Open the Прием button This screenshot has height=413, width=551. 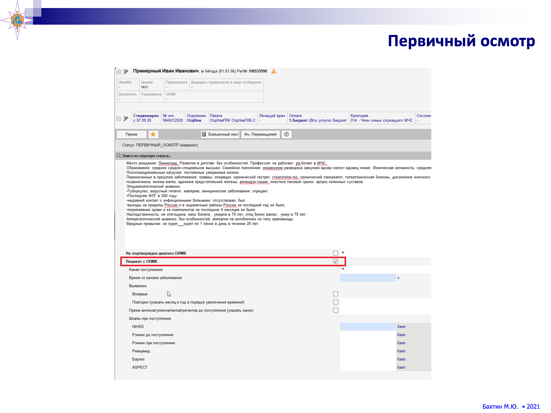coord(131,134)
